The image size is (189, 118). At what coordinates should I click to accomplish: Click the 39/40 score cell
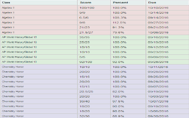85,101
